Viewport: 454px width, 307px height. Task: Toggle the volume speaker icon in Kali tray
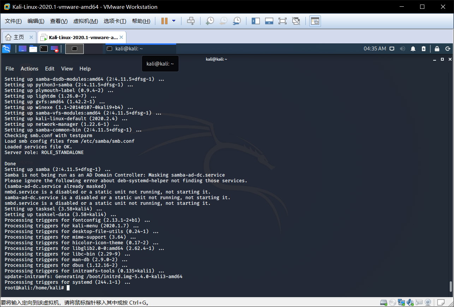402,49
